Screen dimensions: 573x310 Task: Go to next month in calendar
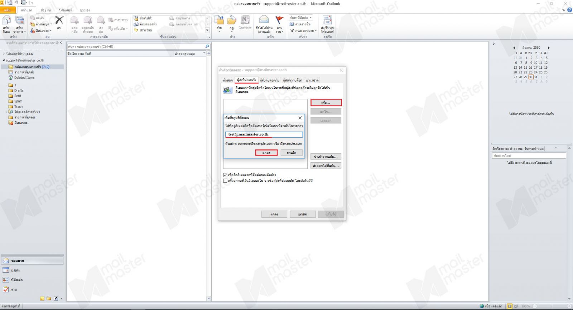(549, 48)
